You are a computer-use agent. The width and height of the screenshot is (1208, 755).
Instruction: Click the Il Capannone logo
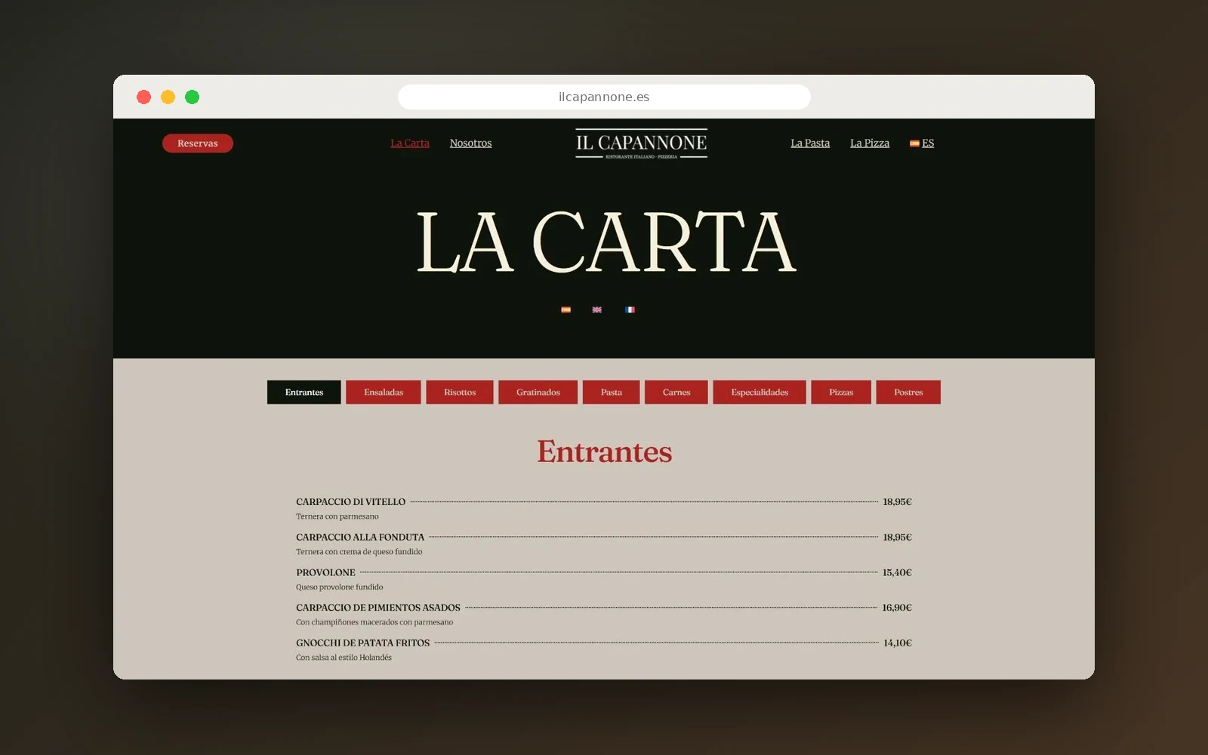(642, 143)
